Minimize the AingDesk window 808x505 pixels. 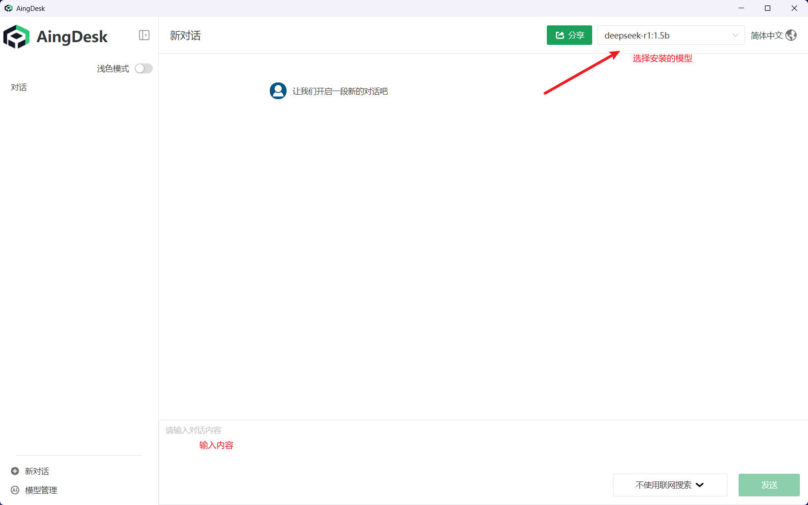click(741, 8)
